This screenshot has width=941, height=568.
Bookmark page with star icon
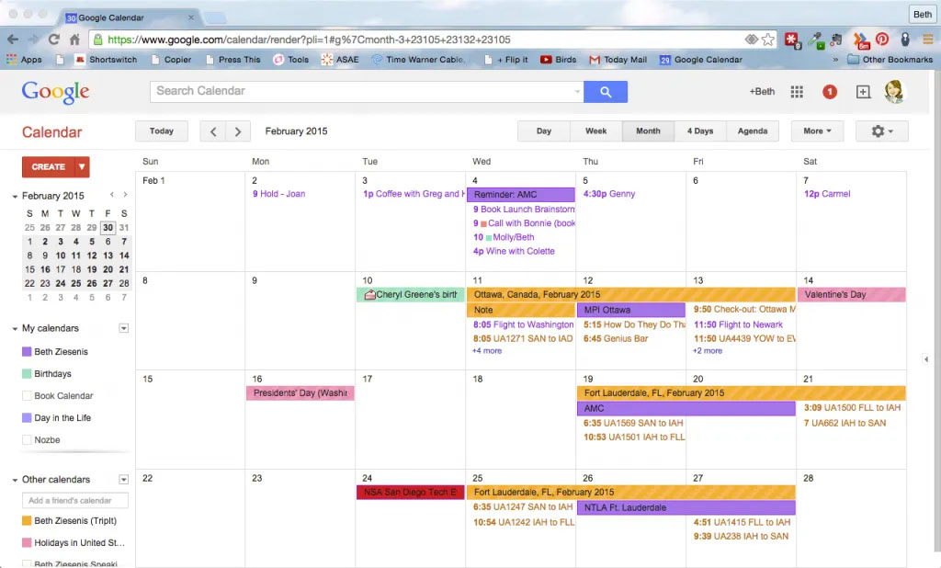(768, 40)
